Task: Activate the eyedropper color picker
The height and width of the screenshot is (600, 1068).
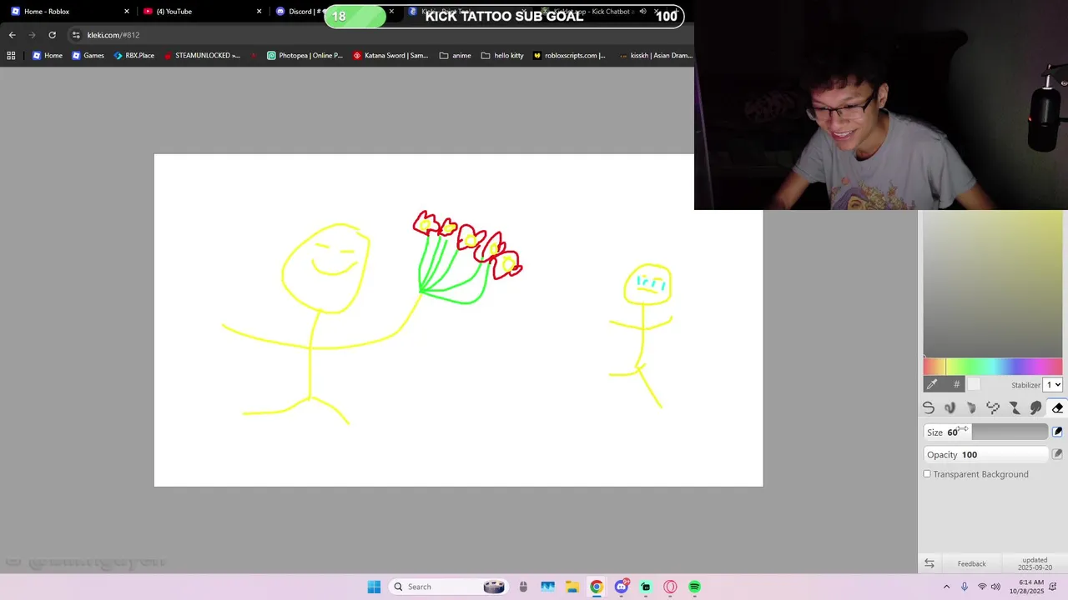Action: point(932,384)
